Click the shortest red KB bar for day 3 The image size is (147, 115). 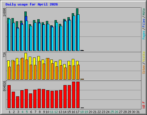pyautogui.click(x=18, y=102)
